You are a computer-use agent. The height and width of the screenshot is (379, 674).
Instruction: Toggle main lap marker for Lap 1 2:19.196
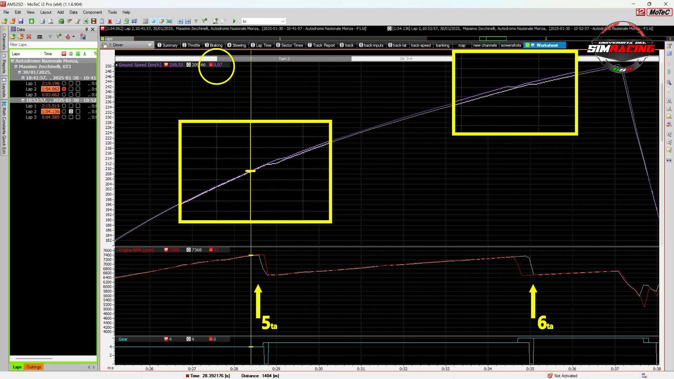[x=64, y=84]
